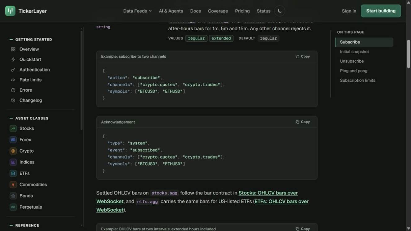This screenshot has height=231, width=411.
Task: Collapse the Getting Started section
Action: [x=31, y=39]
